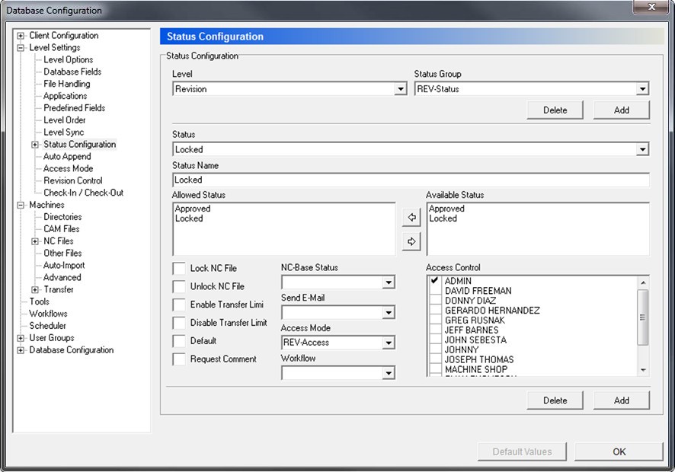This screenshot has width=675, height=472.
Task: Collapse the Machines tree node
Action: [x=21, y=206]
